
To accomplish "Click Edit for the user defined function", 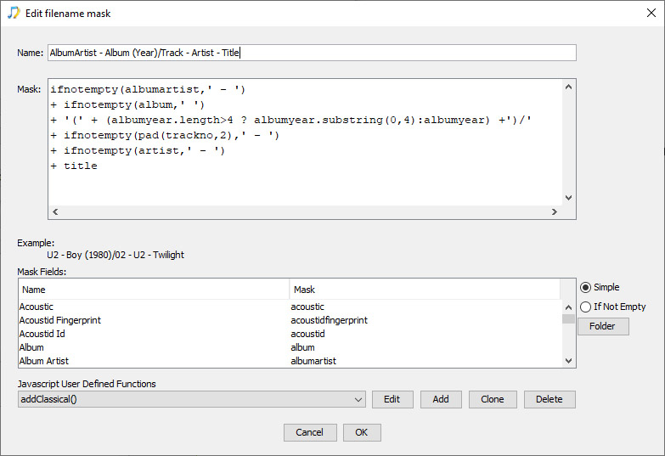I will (392, 399).
